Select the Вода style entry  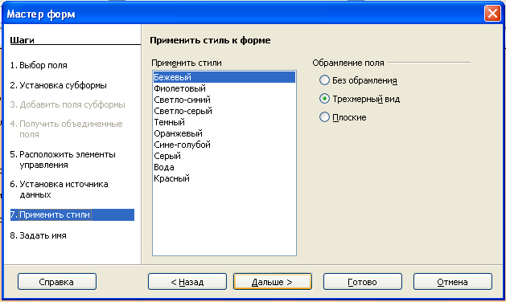tap(224, 167)
